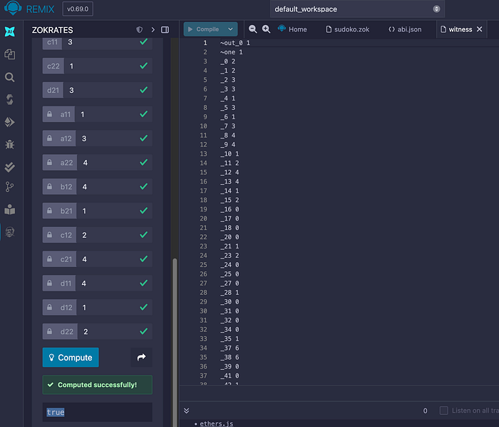This screenshot has width=499, height=427.
Task: Switch to the Home tab
Action: (292, 29)
